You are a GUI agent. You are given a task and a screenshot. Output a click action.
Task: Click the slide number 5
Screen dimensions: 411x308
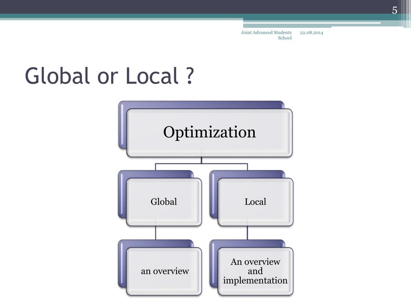(x=395, y=10)
